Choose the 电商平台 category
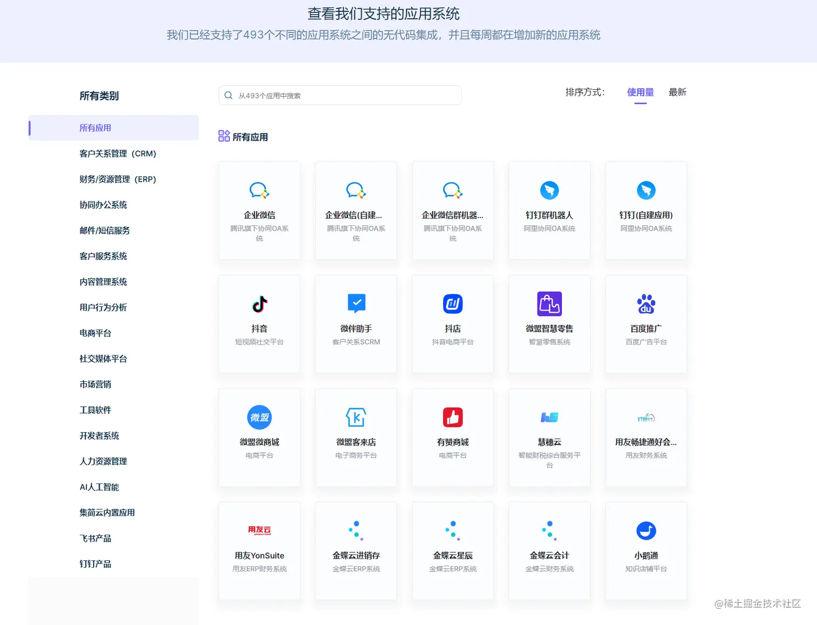Viewport: 817px width, 625px height. pos(95,333)
